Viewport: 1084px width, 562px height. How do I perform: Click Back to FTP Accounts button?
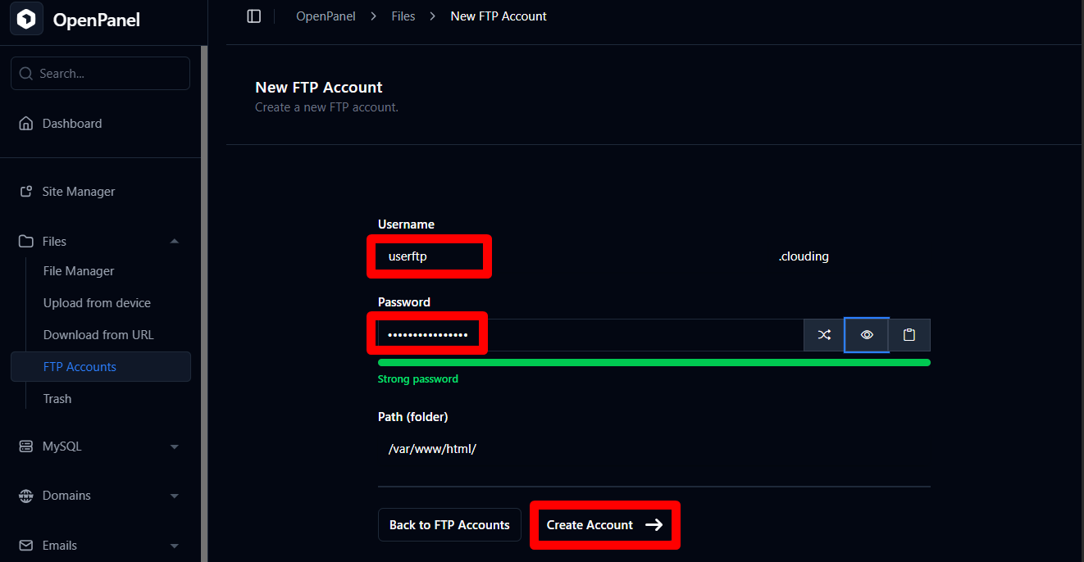pos(449,525)
